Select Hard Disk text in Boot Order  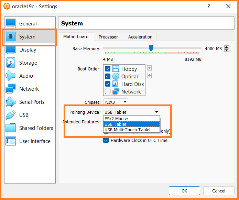point(133,84)
